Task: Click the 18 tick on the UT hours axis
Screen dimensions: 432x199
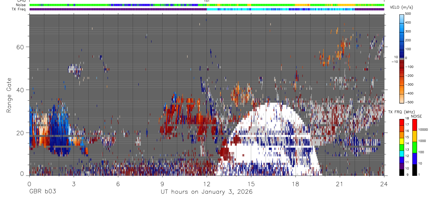Action: click(296, 183)
